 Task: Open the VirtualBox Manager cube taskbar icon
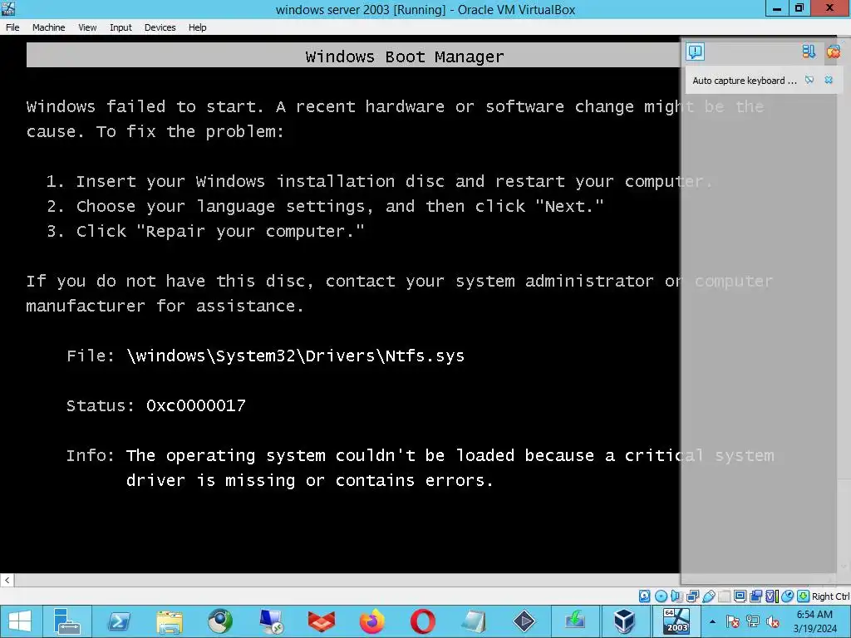pos(625,621)
